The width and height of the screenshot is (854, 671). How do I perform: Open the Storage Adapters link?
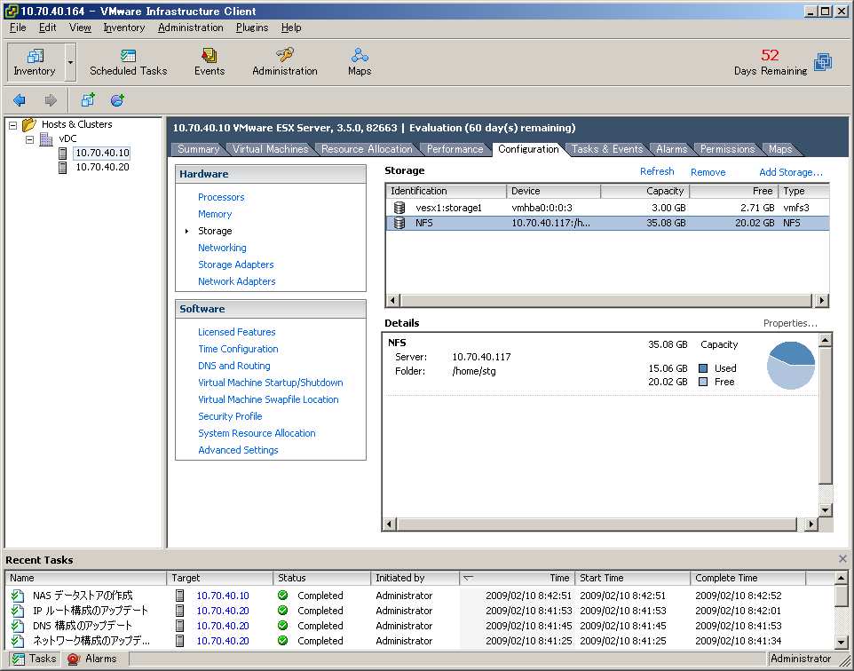coord(236,264)
